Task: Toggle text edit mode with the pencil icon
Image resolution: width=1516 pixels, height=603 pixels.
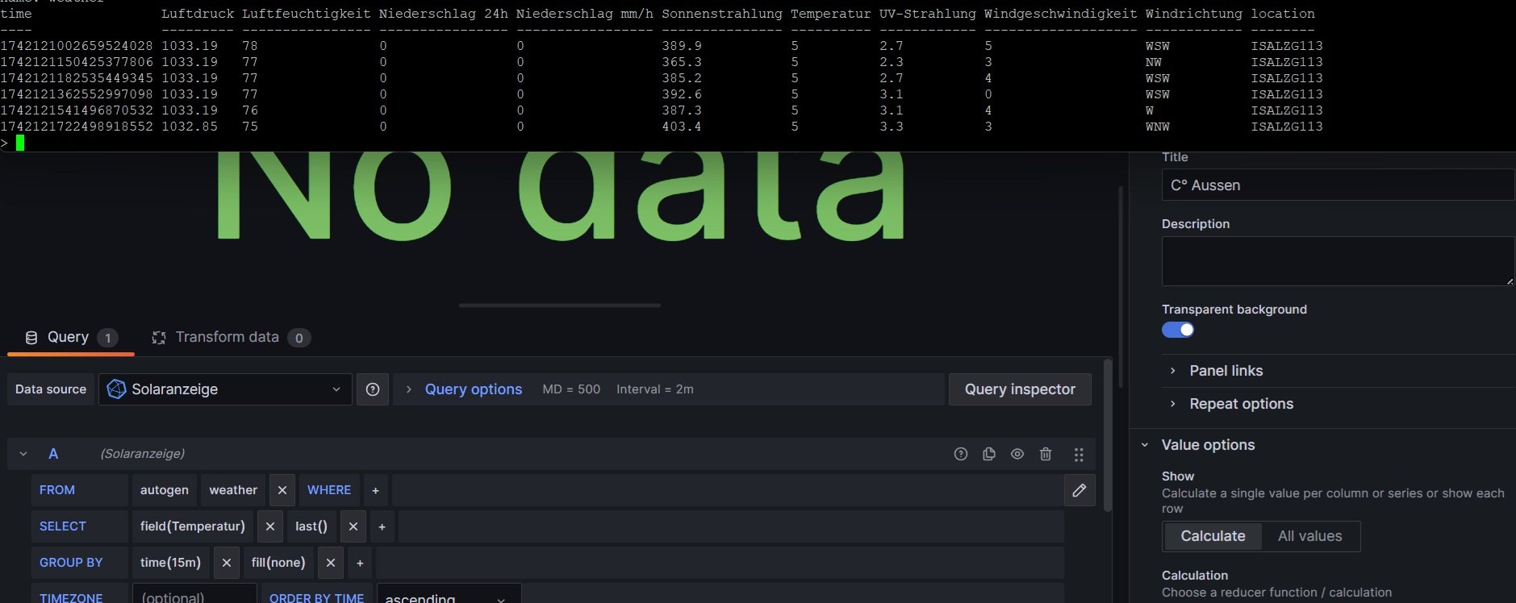Action: pos(1079,490)
